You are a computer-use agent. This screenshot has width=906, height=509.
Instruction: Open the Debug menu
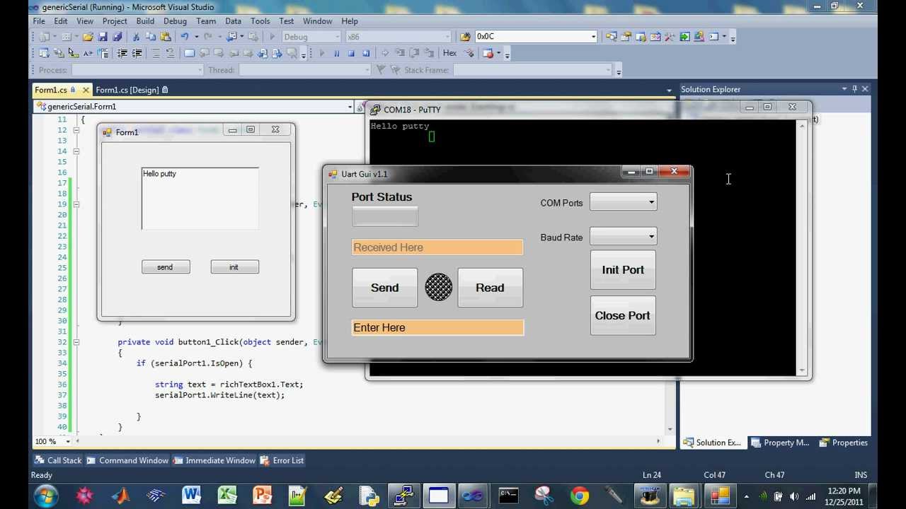[x=175, y=21]
